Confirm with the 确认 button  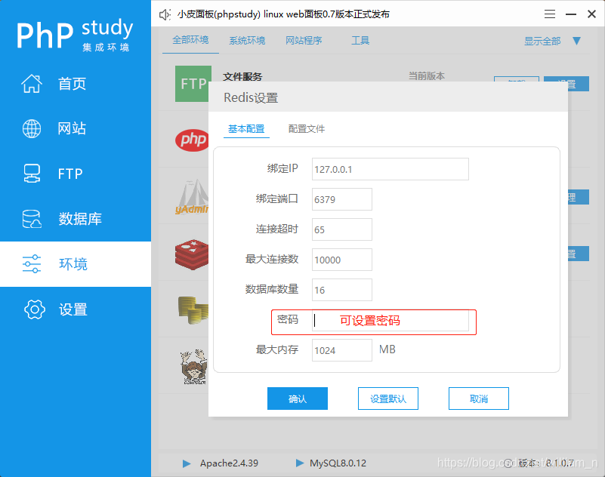pyautogui.click(x=298, y=399)
